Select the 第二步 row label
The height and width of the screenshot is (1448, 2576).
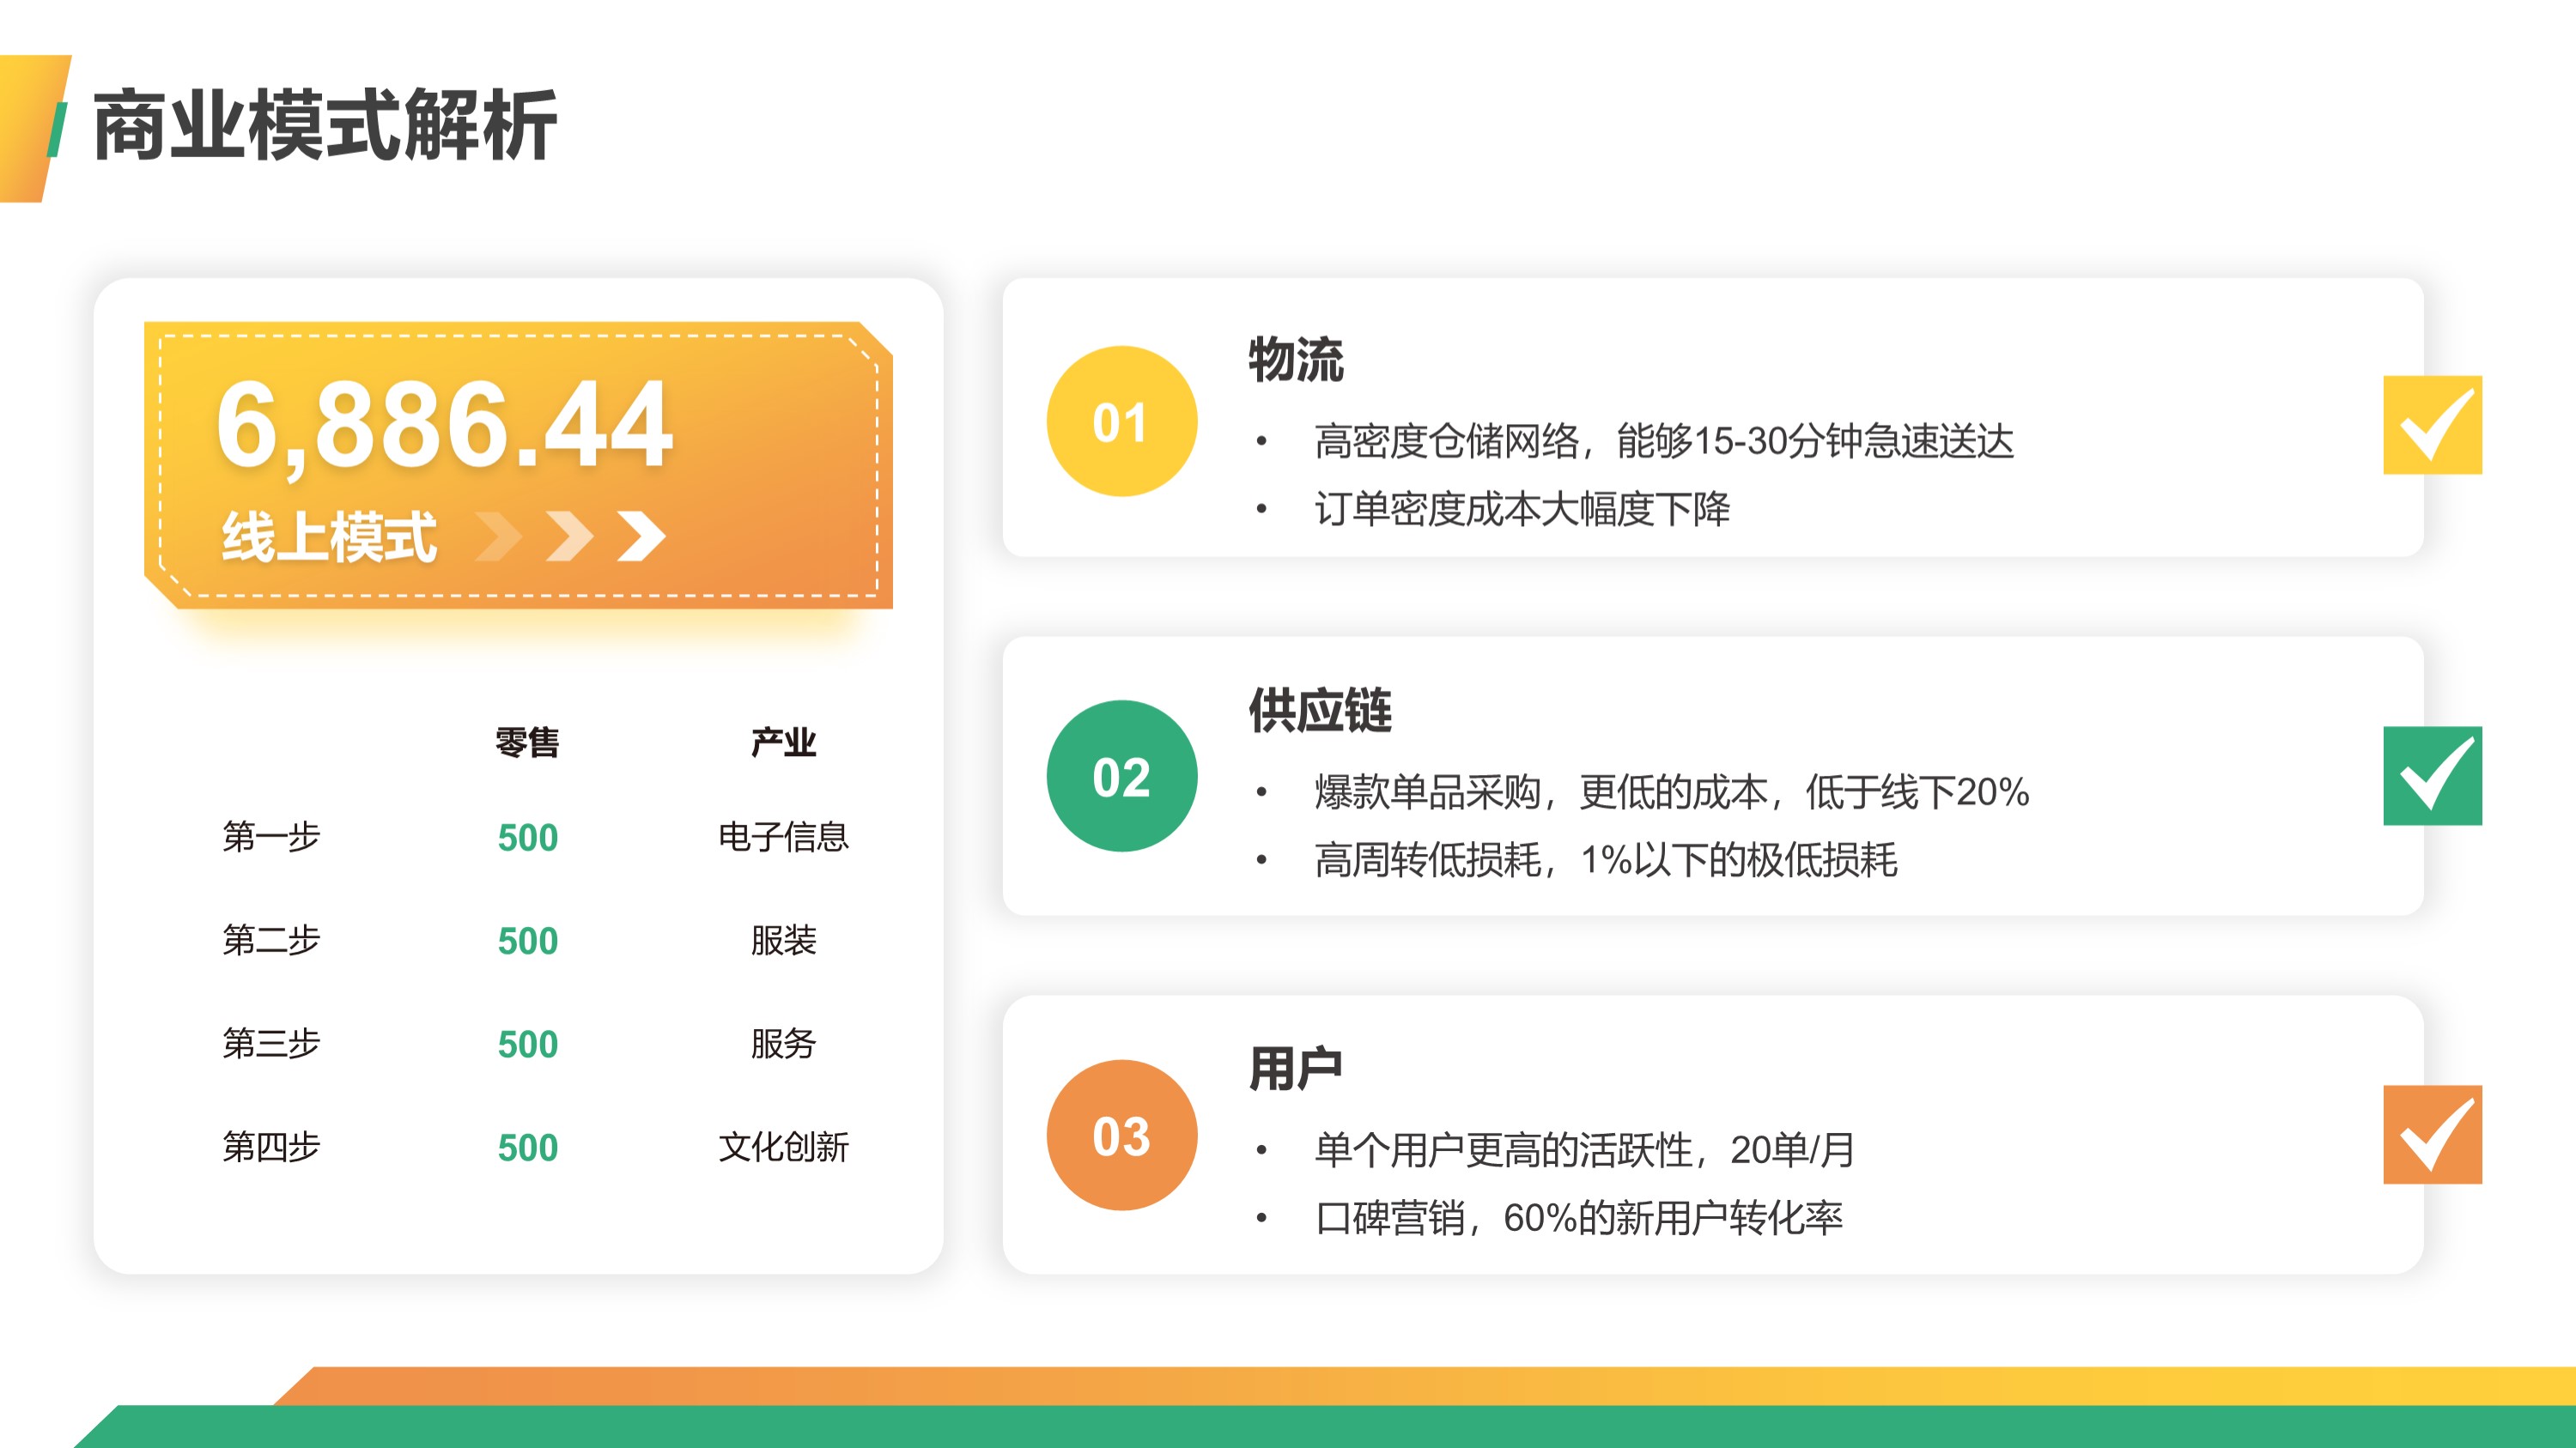(x=271, y=941)
